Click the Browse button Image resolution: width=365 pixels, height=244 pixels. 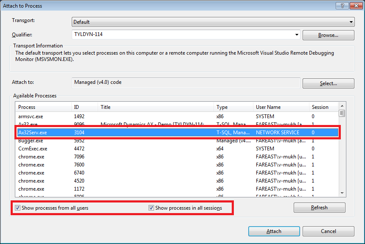(328, 35)
